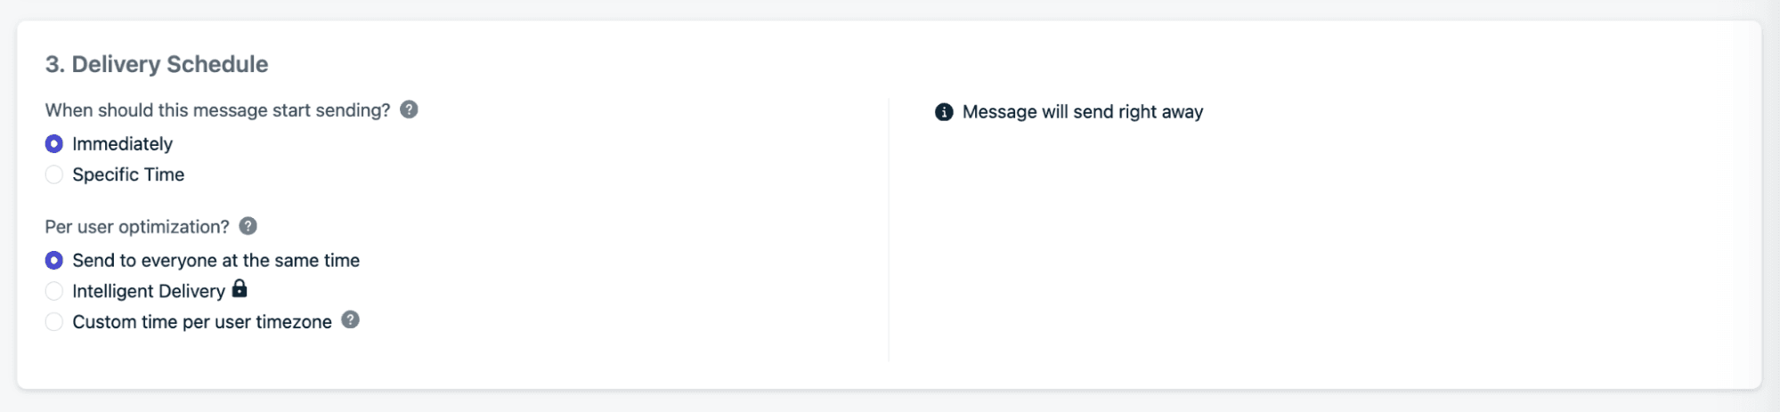Click the lock icon beside Intelligent Delivery

pos(240,289)
